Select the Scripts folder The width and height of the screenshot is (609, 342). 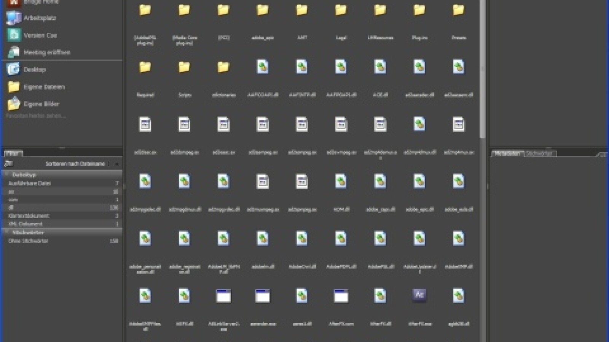tap(184, 67)
